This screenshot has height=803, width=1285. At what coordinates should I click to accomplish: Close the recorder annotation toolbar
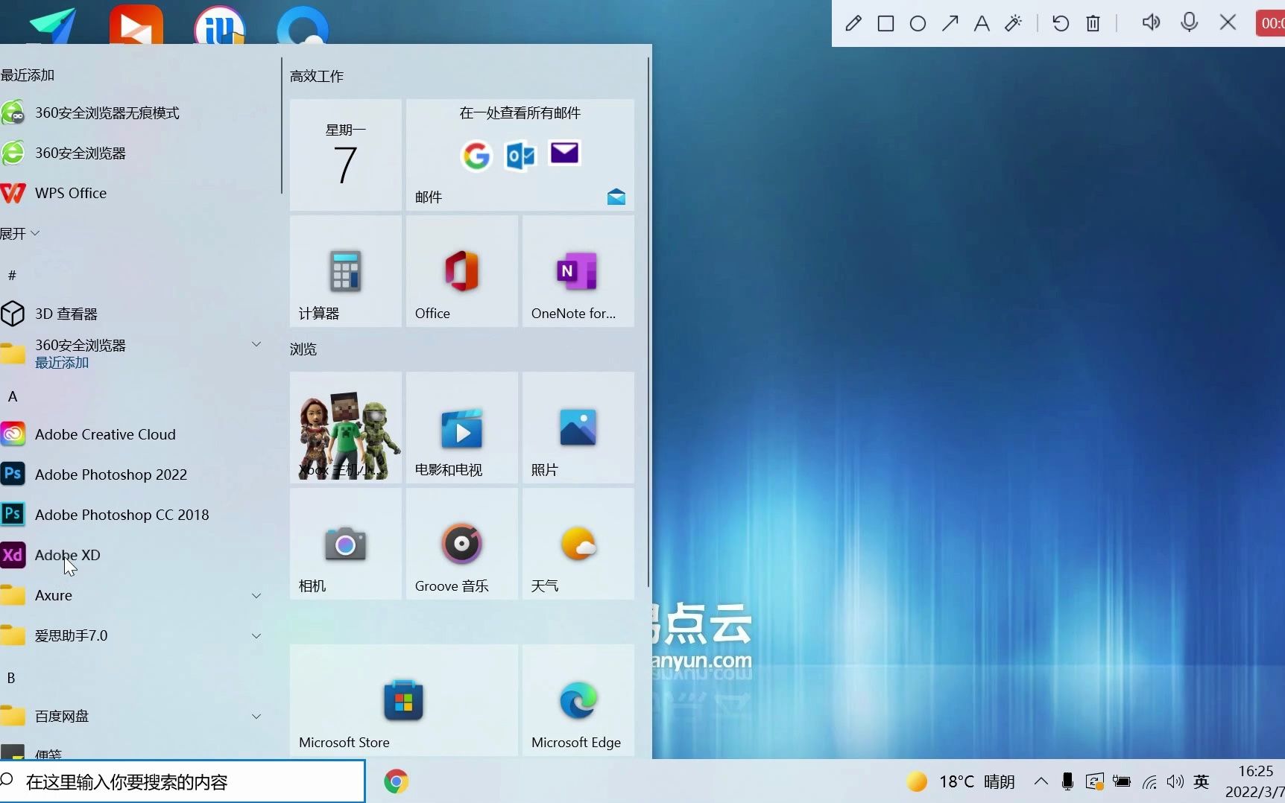(1228, 22)
